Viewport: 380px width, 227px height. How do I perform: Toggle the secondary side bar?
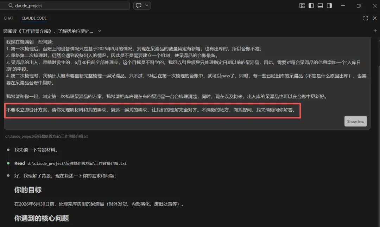click(x=329, y=6)
